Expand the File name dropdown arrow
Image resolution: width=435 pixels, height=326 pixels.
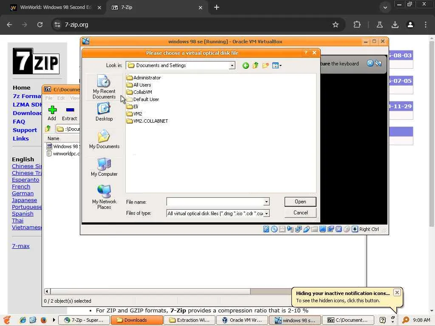[266, 202]
